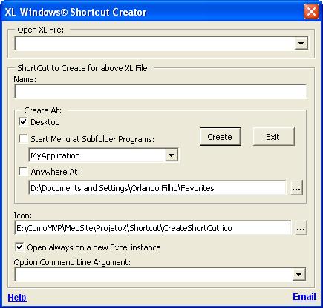The height and width of the screenshot is (308, 323).
Task: Click into the shortcut Name field
Action: click(160, 91)
